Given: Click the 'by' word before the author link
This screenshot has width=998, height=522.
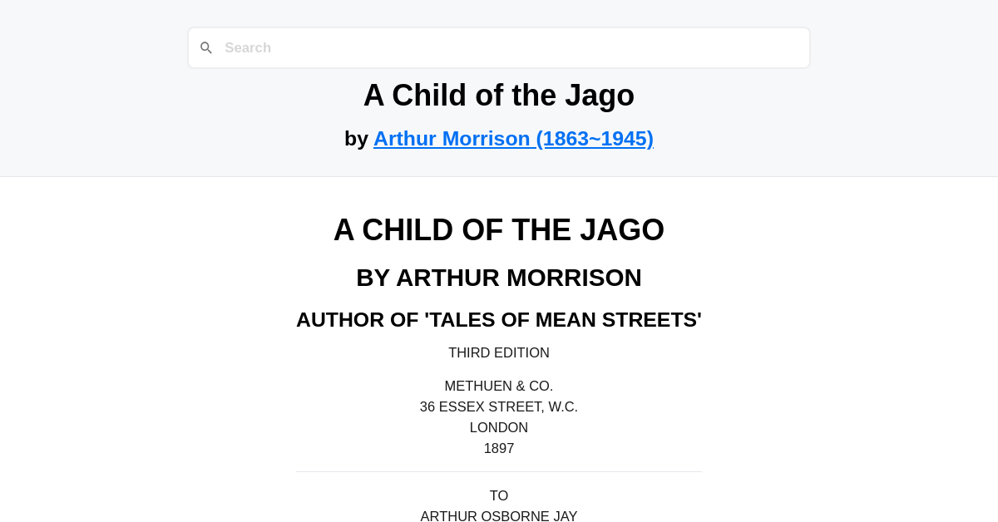Looking at the screenshot, I should [357, 139].
